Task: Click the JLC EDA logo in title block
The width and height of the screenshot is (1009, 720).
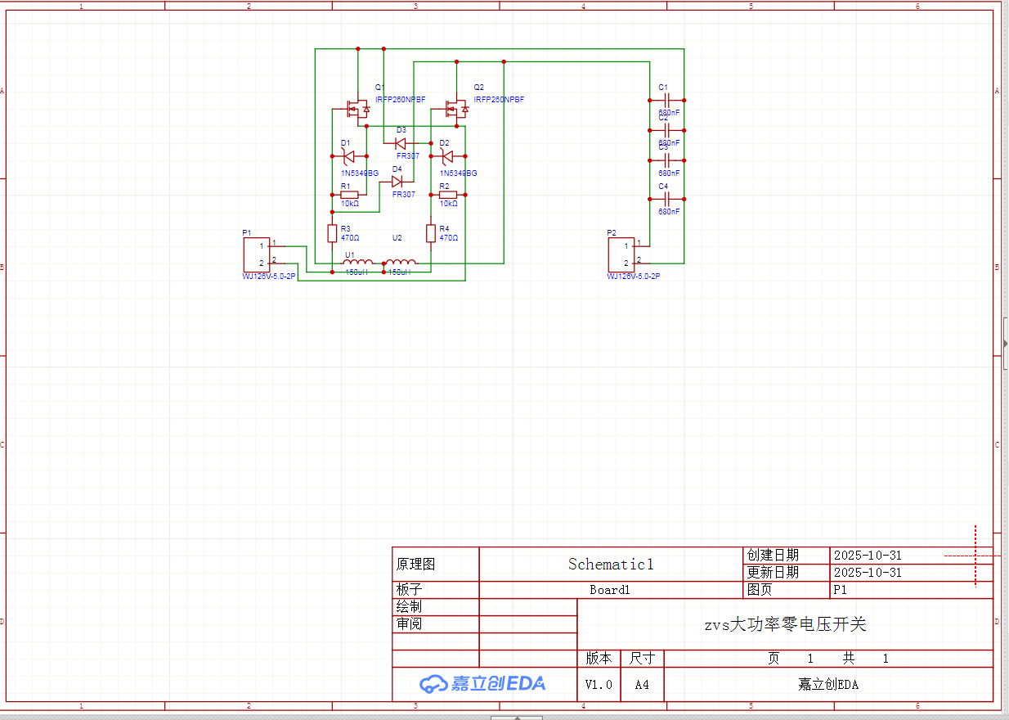Action: [x=482, y=684]
